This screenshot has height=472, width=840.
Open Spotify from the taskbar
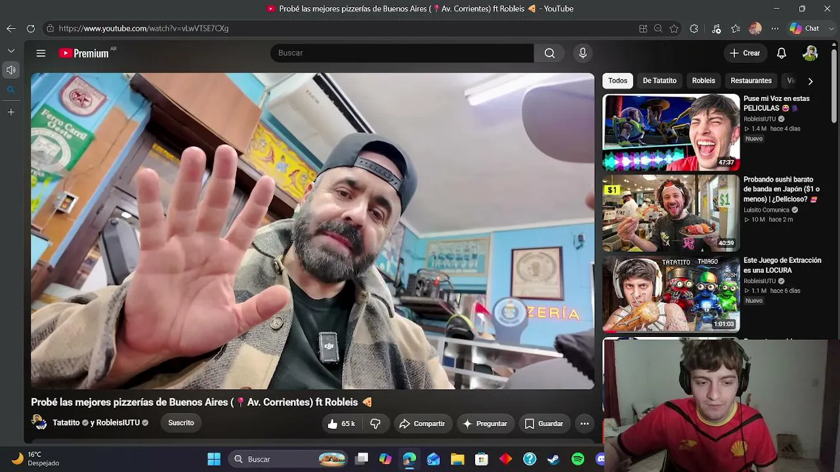click(577, 459)
